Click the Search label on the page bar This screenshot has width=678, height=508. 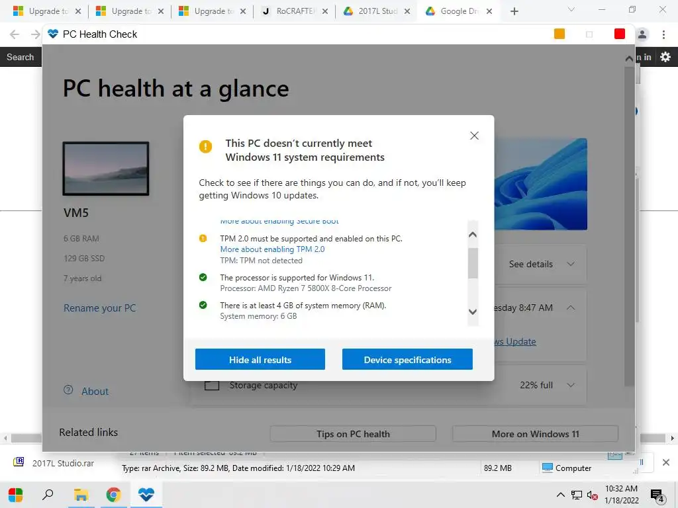20,57
